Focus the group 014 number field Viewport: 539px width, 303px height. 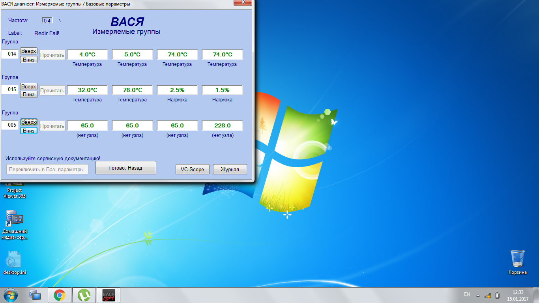10,54
